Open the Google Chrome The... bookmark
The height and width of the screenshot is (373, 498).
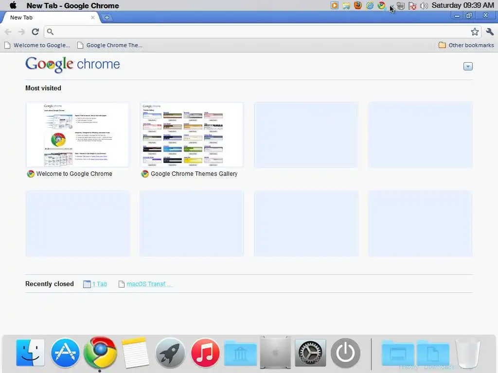pyautogui.click(x=110, y=45)
